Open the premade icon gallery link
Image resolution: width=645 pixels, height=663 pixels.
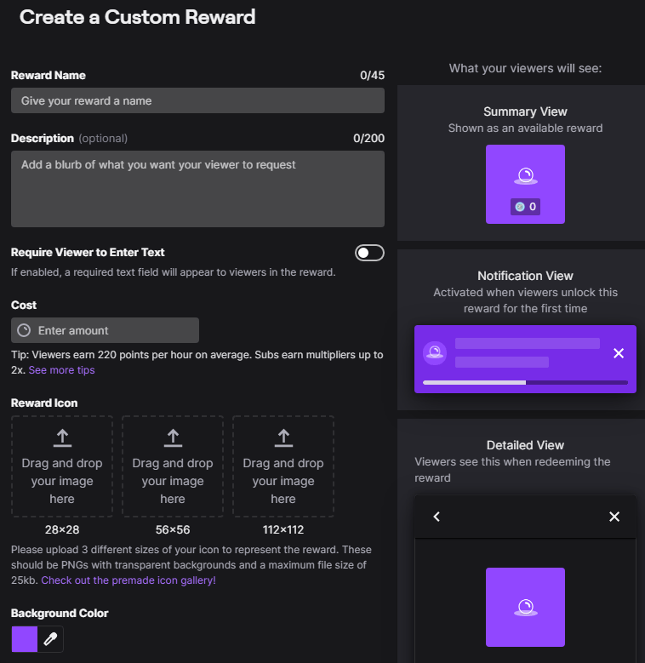(x=128, y=580)
